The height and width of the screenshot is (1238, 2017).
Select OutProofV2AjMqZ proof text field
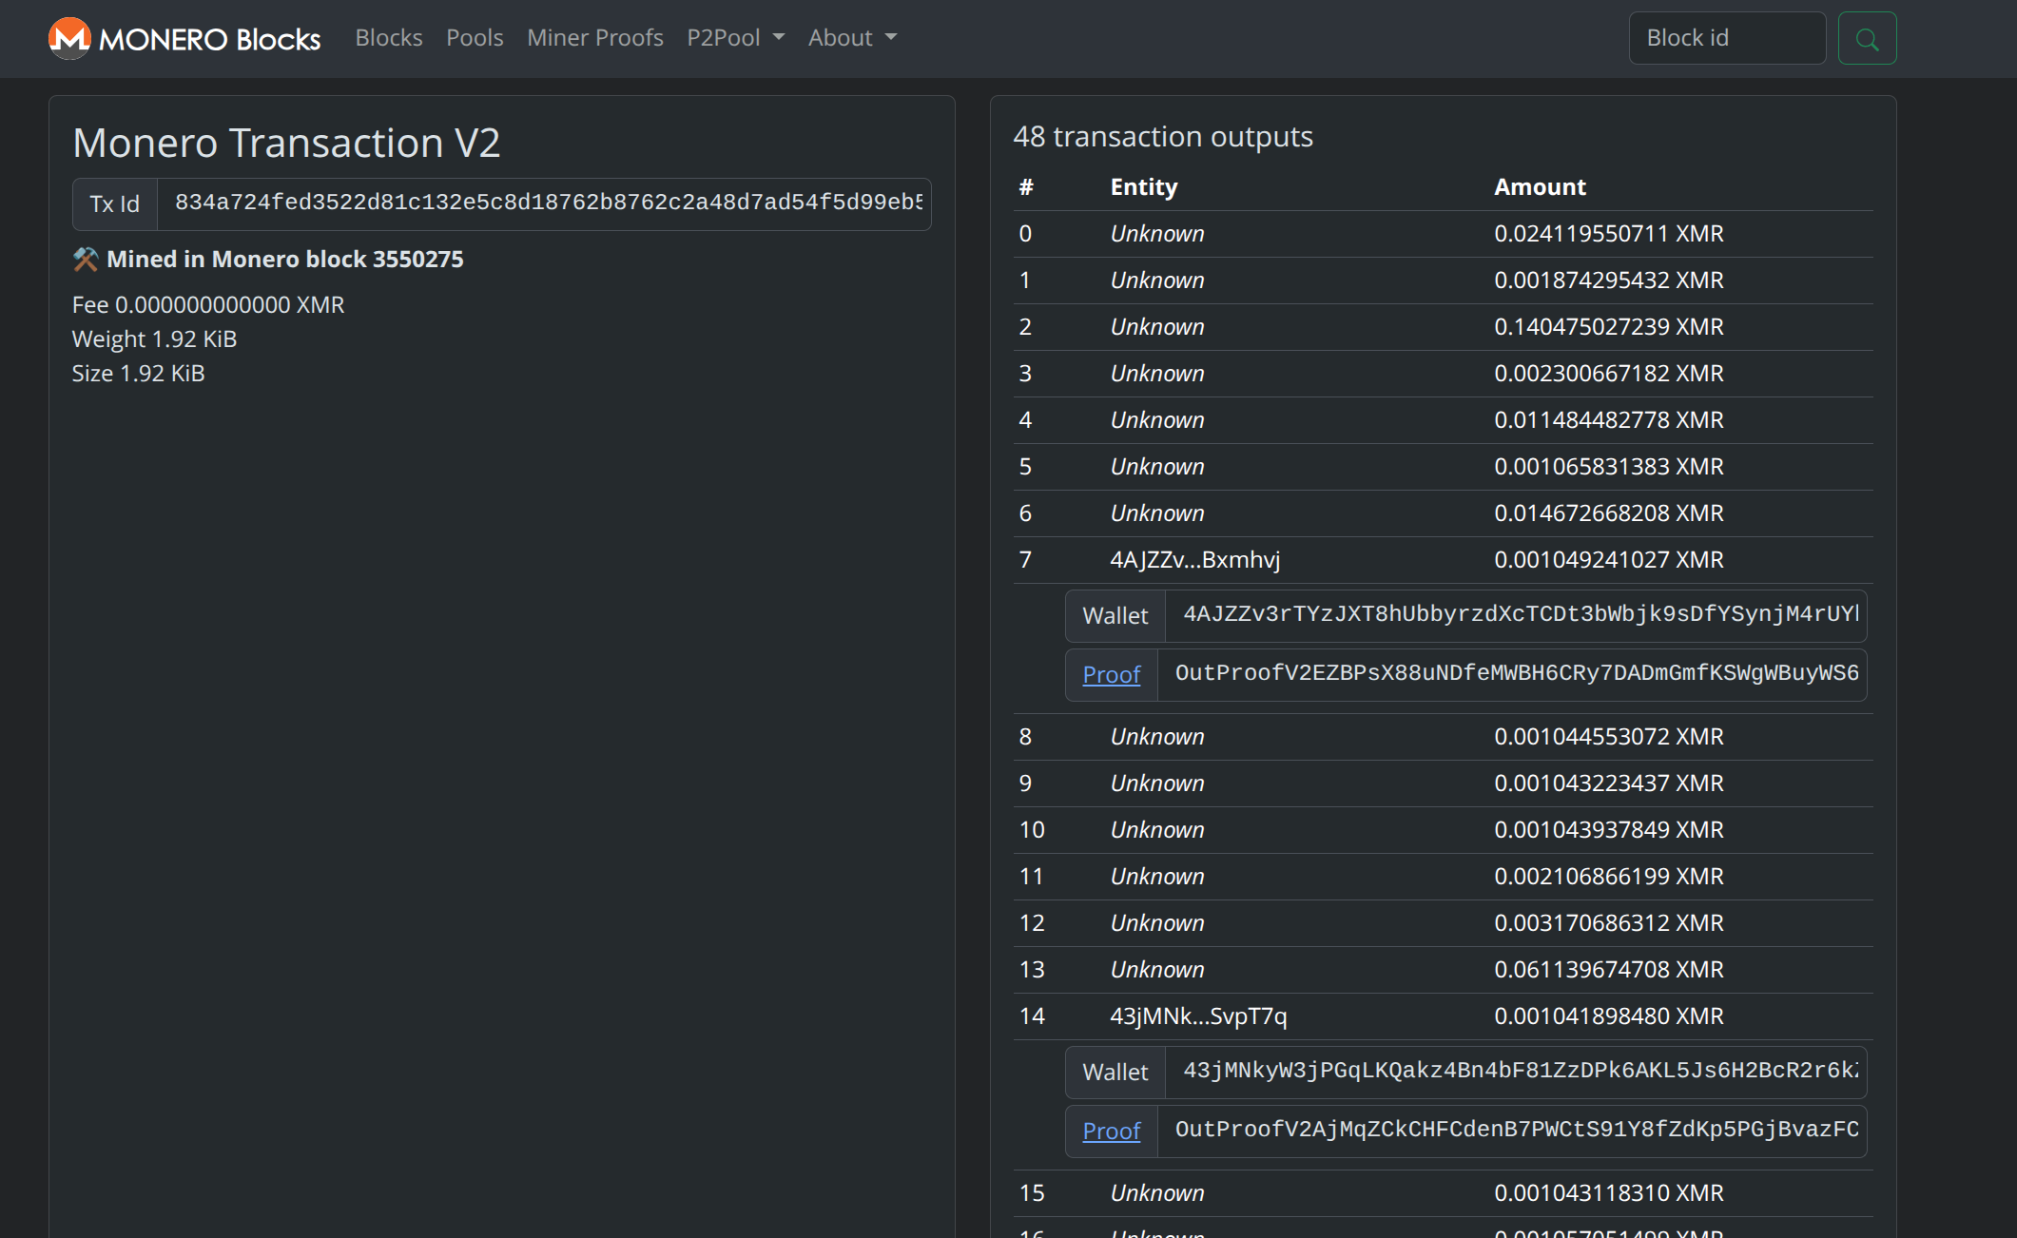(x=1514, y=1131)
